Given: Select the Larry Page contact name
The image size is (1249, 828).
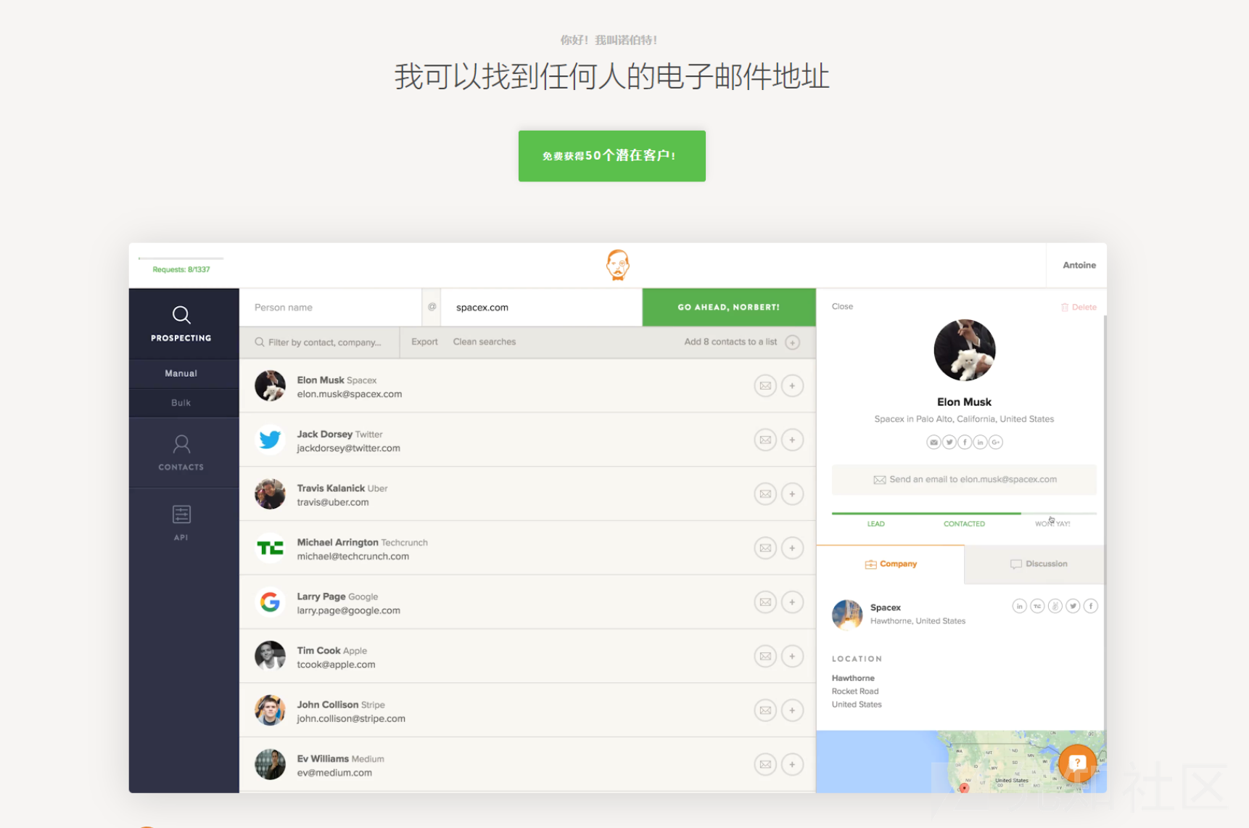Looking at the screenshot, I should 321,597.
